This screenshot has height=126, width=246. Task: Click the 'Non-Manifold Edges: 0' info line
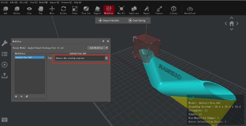(x=204, y=118)
